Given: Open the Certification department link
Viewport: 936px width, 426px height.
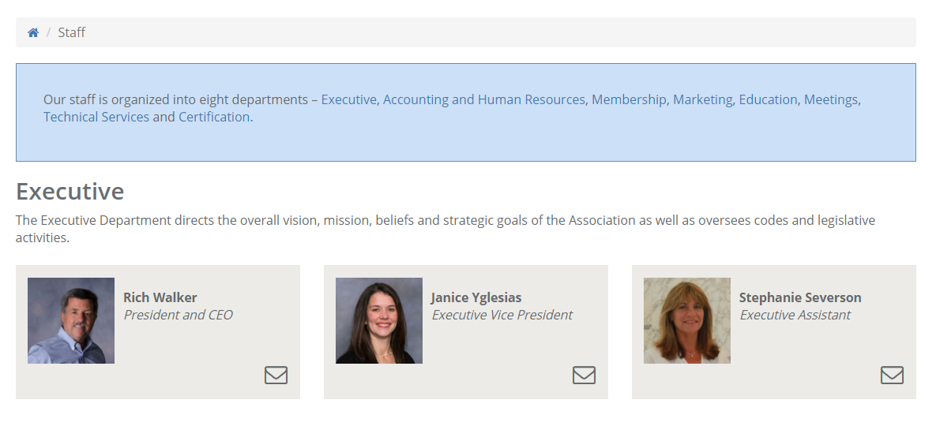Looking at the screenshot, I should (214, 118).
